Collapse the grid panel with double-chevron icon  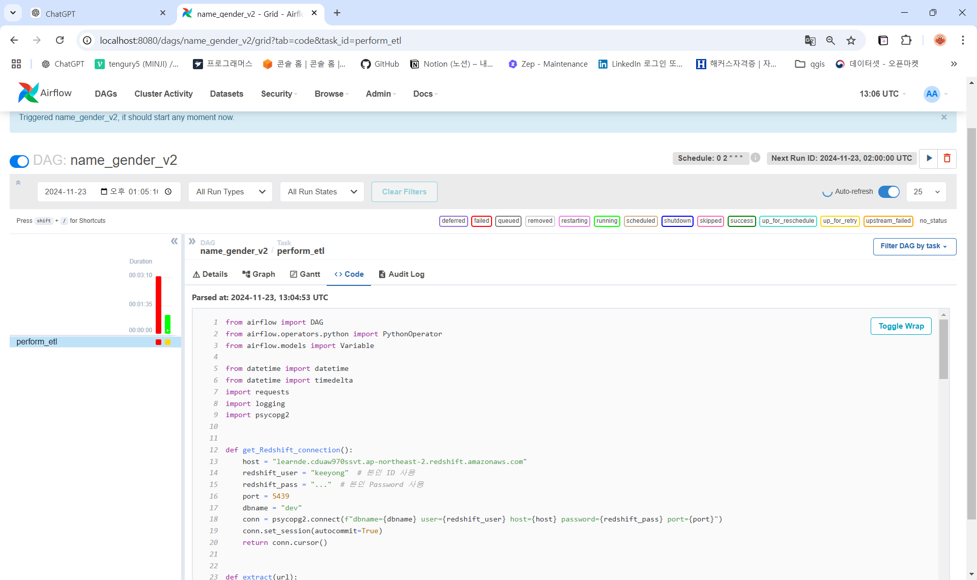click(x=174, y=241)
